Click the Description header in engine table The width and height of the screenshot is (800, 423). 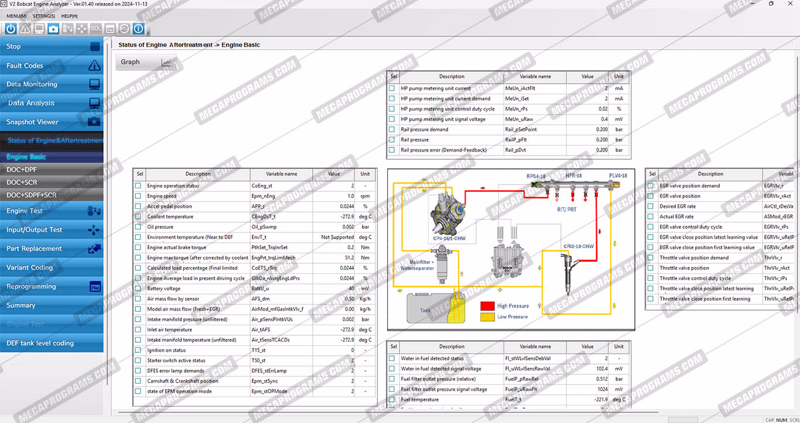[x=198, y=174]
